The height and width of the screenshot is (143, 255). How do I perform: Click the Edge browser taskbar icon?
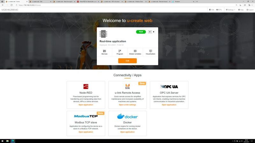coord(13,141)
